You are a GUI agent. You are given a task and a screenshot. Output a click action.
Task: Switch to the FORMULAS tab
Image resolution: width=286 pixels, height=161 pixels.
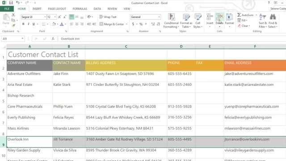tap(80, 9)
